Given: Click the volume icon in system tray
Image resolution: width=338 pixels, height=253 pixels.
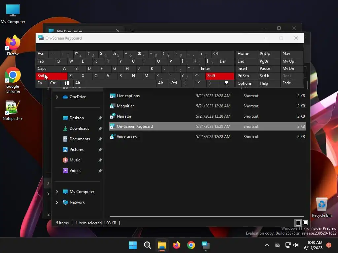Looking at the screenshot, I should [x=296, y=245].
